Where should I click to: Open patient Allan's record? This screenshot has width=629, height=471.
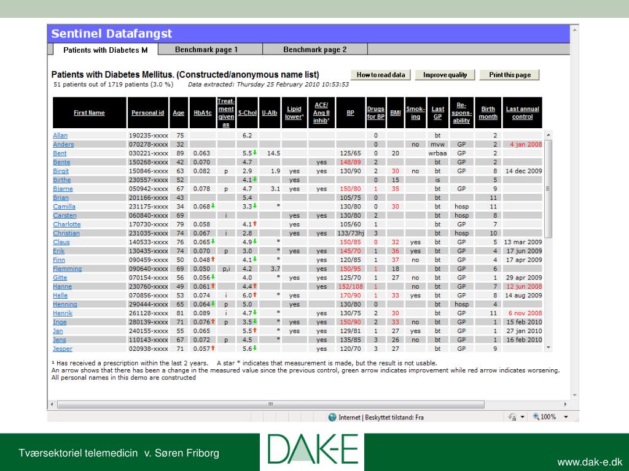[x=60, y=136]
